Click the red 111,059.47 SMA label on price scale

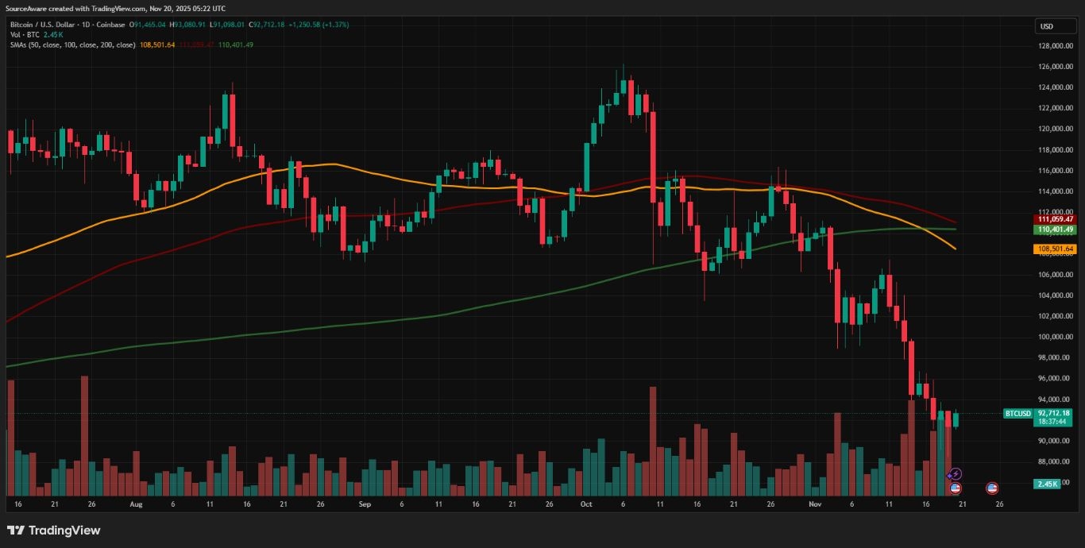[1056, 220]
